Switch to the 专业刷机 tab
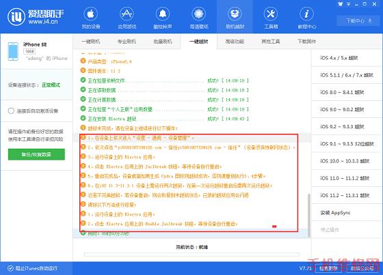The image size is (383, 275). pyautogui.click(x=127, y=42)
